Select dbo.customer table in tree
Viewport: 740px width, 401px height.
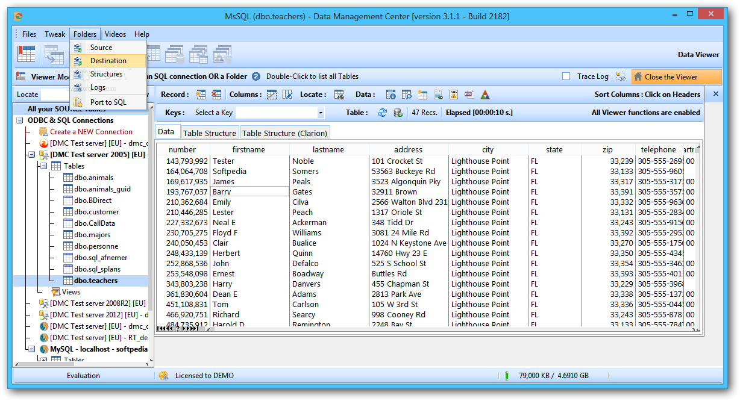click(x=96, y=212)
